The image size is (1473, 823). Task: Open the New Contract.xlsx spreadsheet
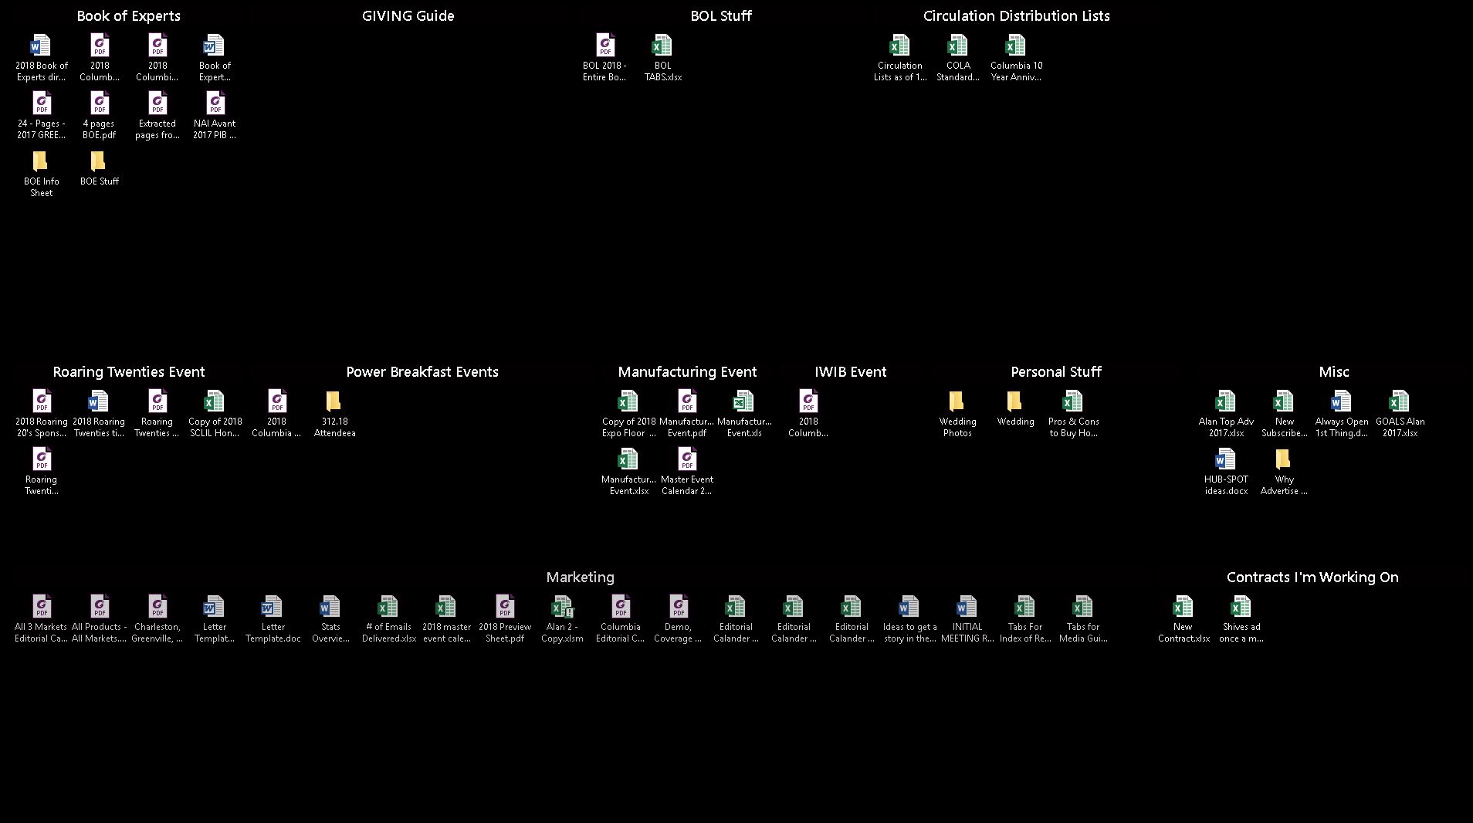click(1183, 618)
